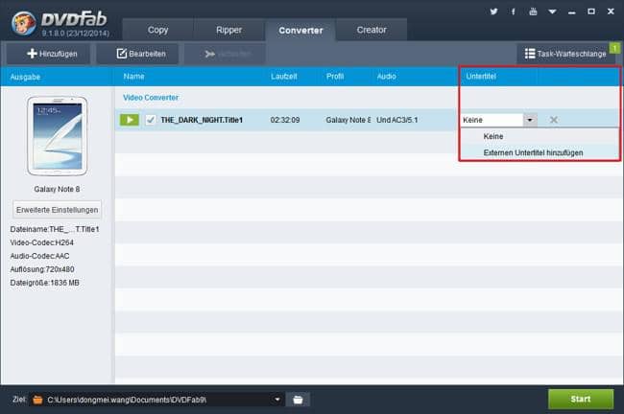
Task: Open the Task-Warteschlange queue
Action: [565, 54]
